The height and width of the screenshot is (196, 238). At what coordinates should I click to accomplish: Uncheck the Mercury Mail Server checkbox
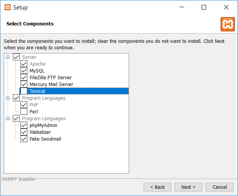24,84
